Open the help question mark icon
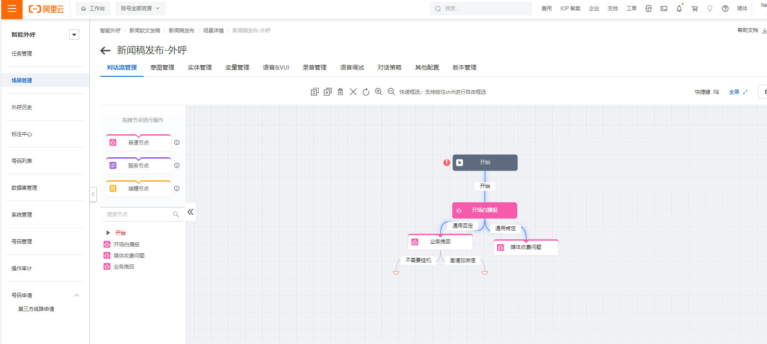The image size is (767, 344). 725,9
